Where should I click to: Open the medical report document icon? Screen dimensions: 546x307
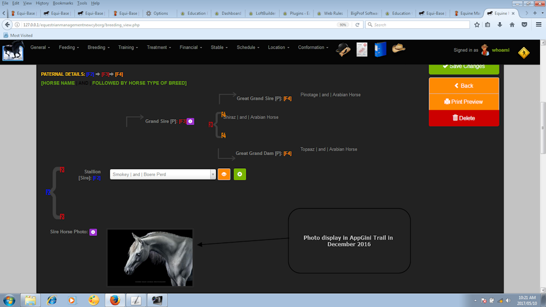pos(362,50)
